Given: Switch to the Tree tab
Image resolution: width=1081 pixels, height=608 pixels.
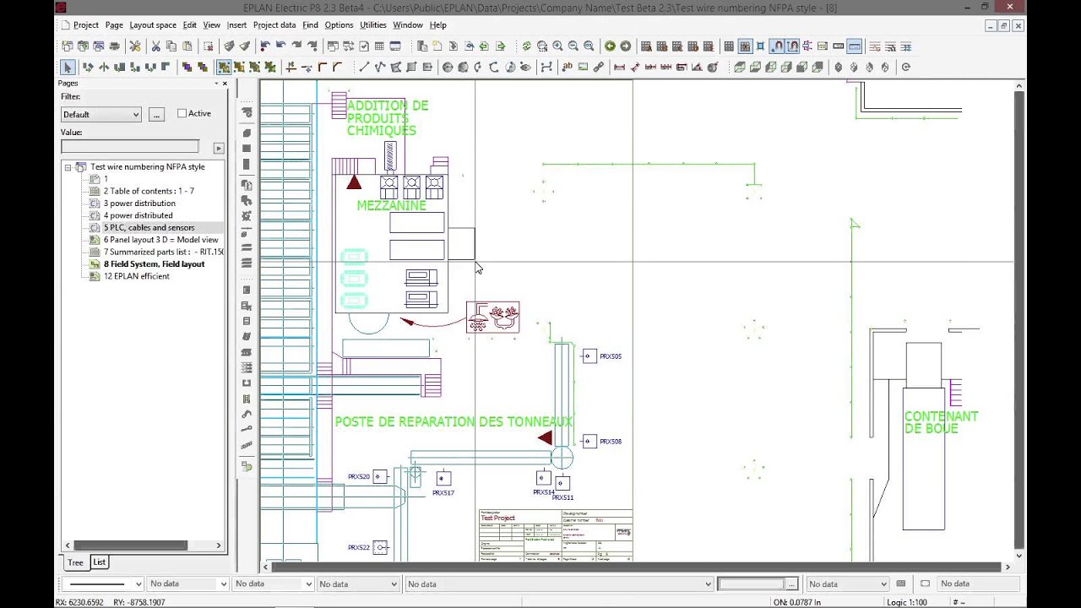Looking at the screenshot, I should coord(75,562).
